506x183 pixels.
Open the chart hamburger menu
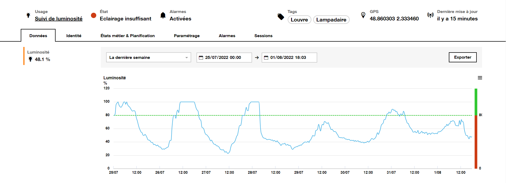click(480, 78)
